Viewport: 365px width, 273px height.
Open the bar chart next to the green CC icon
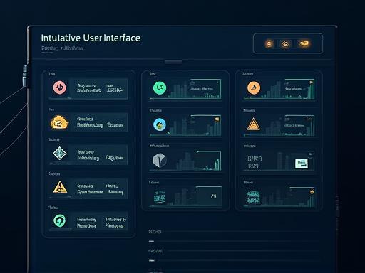click(195, 89)
